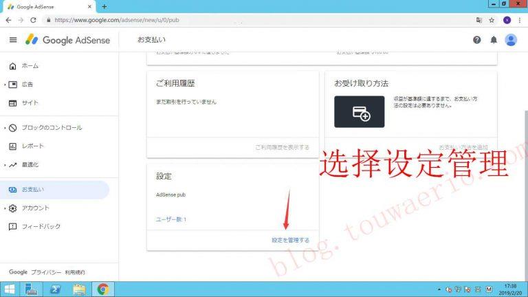528x297 pixels.
Task: Click the IME M tray icon
Action: pyautogui.click(x=489, y=289)
